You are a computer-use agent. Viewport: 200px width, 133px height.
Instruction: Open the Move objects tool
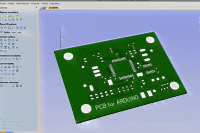coord(1,59)
